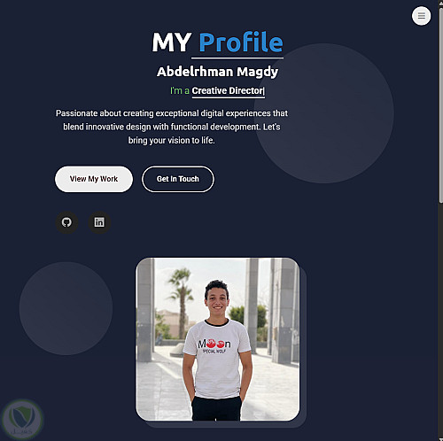The image size is (443, 441).
Task: Click the profile portrait photo
Action: point(218,339)
